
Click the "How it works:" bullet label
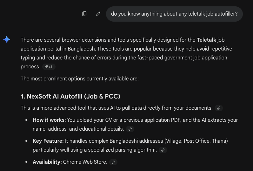(x=50, y=120)
